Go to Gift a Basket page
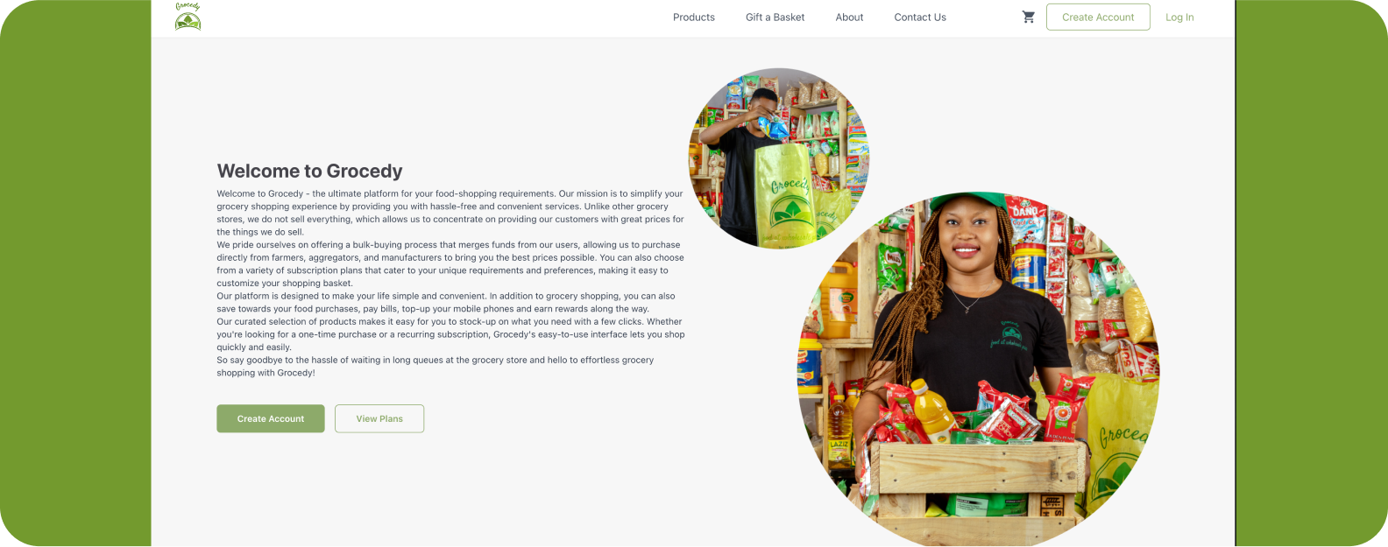Image resolution: width=1388 pixels, height=547 pixels. click(x=775, y=17)
